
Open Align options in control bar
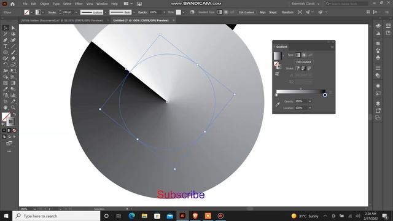(262, 12)
